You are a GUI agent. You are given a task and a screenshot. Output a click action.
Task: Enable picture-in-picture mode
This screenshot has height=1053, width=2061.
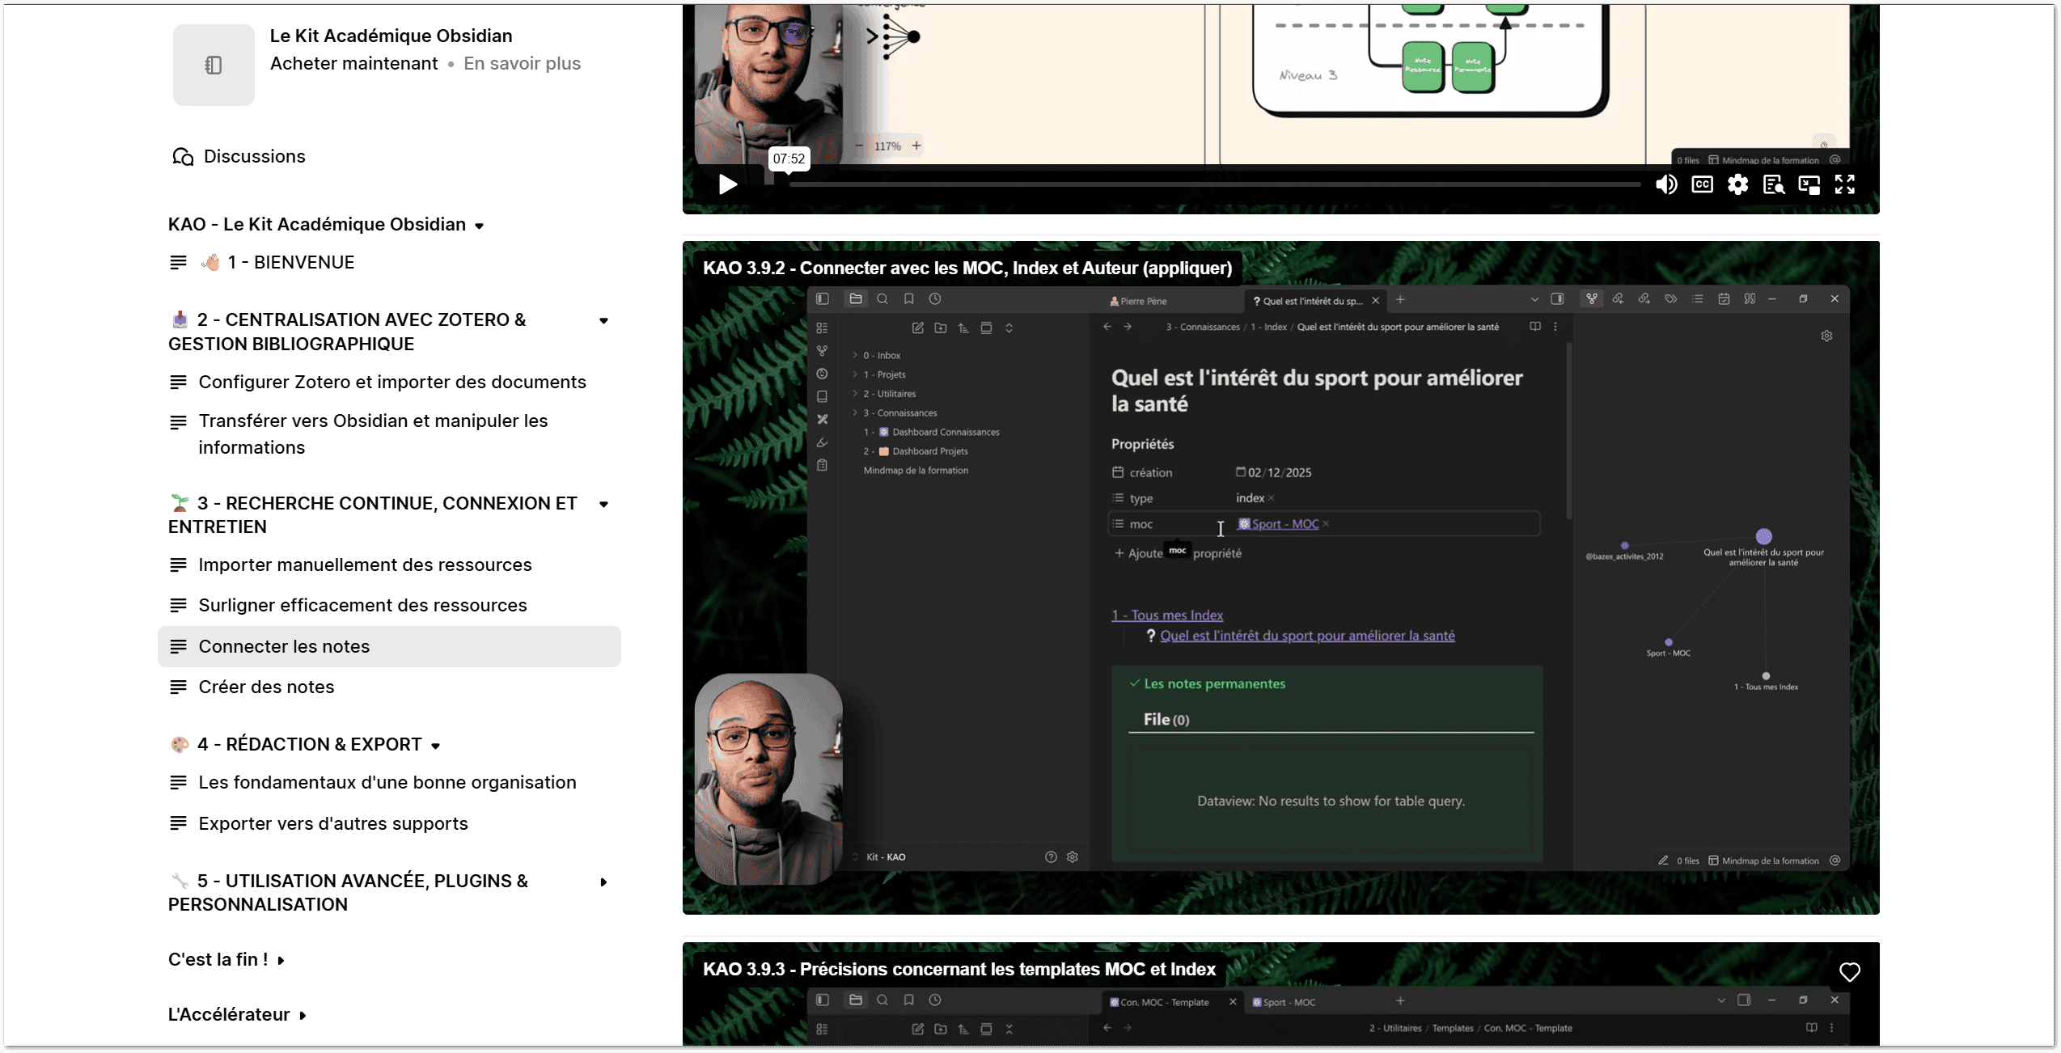point(1809,184)
